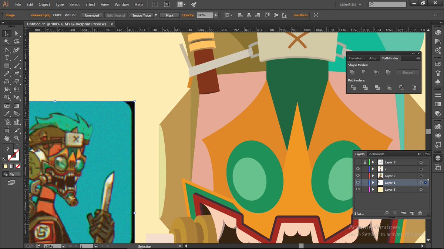Image resolution: width=444 pixels, height=249 pixels.
Task: Select the Hand tool
Action: [7, 138]
